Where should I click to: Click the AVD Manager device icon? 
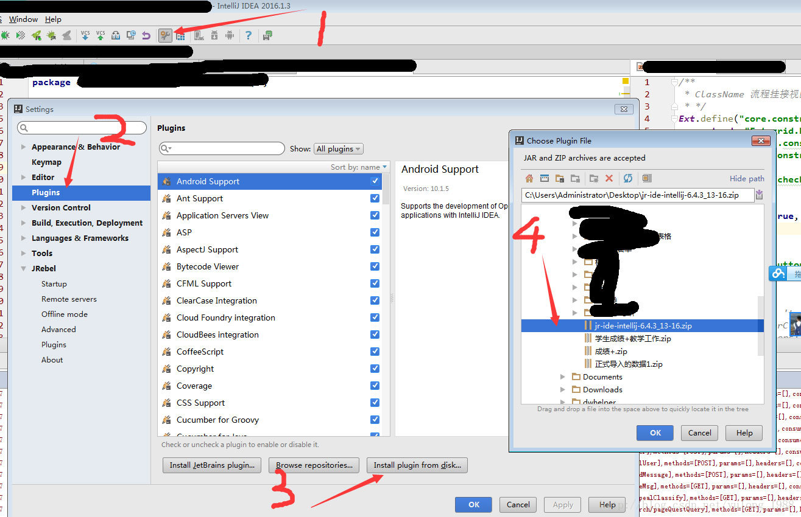199,36
